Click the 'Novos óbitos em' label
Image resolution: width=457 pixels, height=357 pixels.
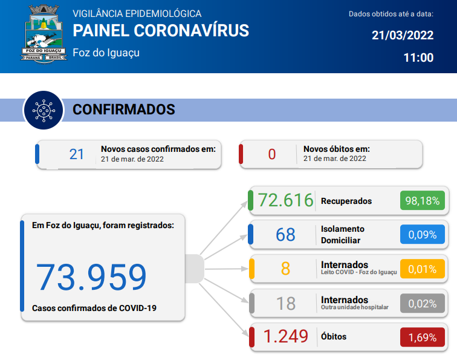pyautogui.click(x=337, y=149)
